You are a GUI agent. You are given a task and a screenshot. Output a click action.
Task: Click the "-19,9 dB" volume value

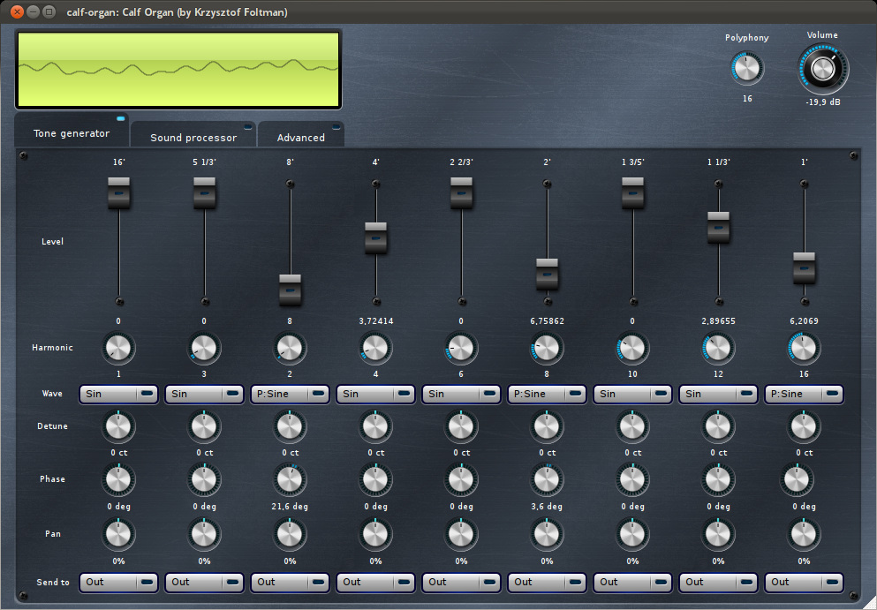(823, 102)
